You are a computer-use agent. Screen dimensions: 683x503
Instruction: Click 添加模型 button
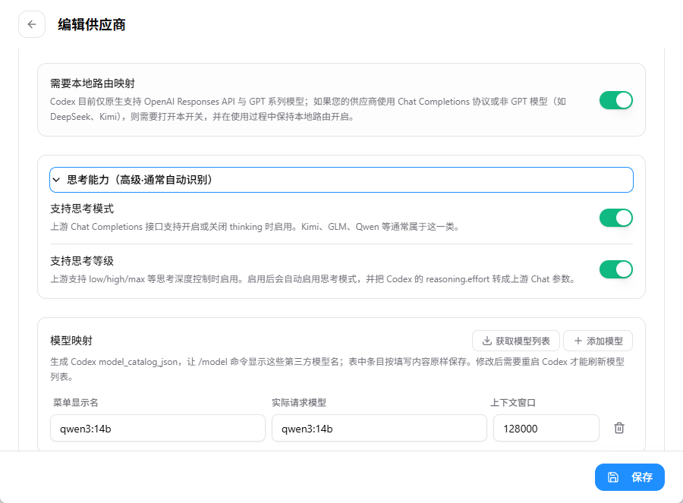(x=598, y=341)
